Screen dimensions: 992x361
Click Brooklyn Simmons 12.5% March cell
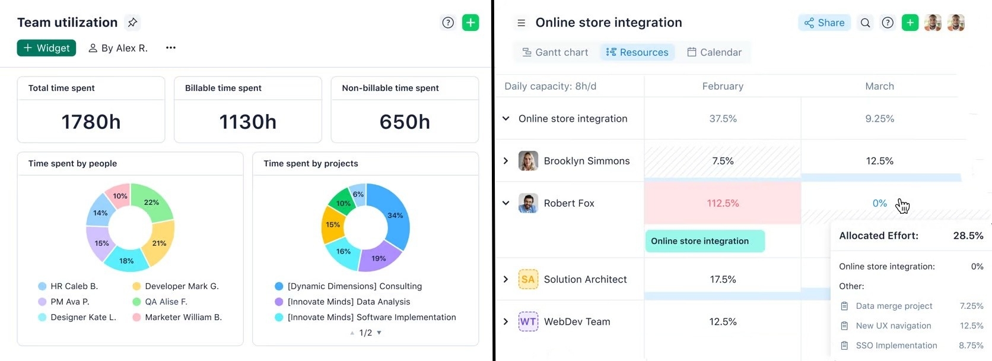coord(879,161)
